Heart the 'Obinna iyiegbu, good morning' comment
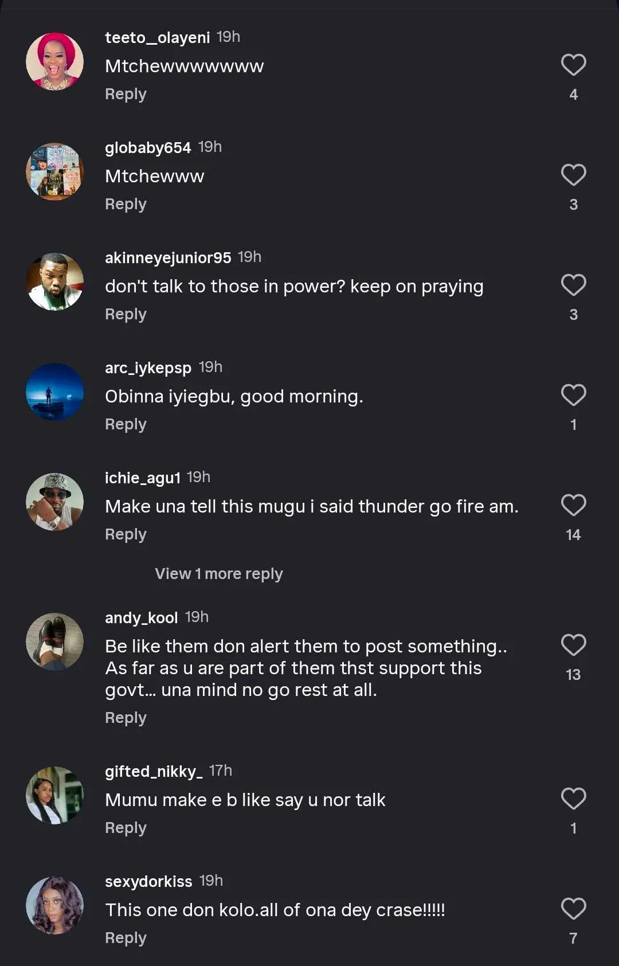This screenshot has height=966, width=619. tap(573, 396)
